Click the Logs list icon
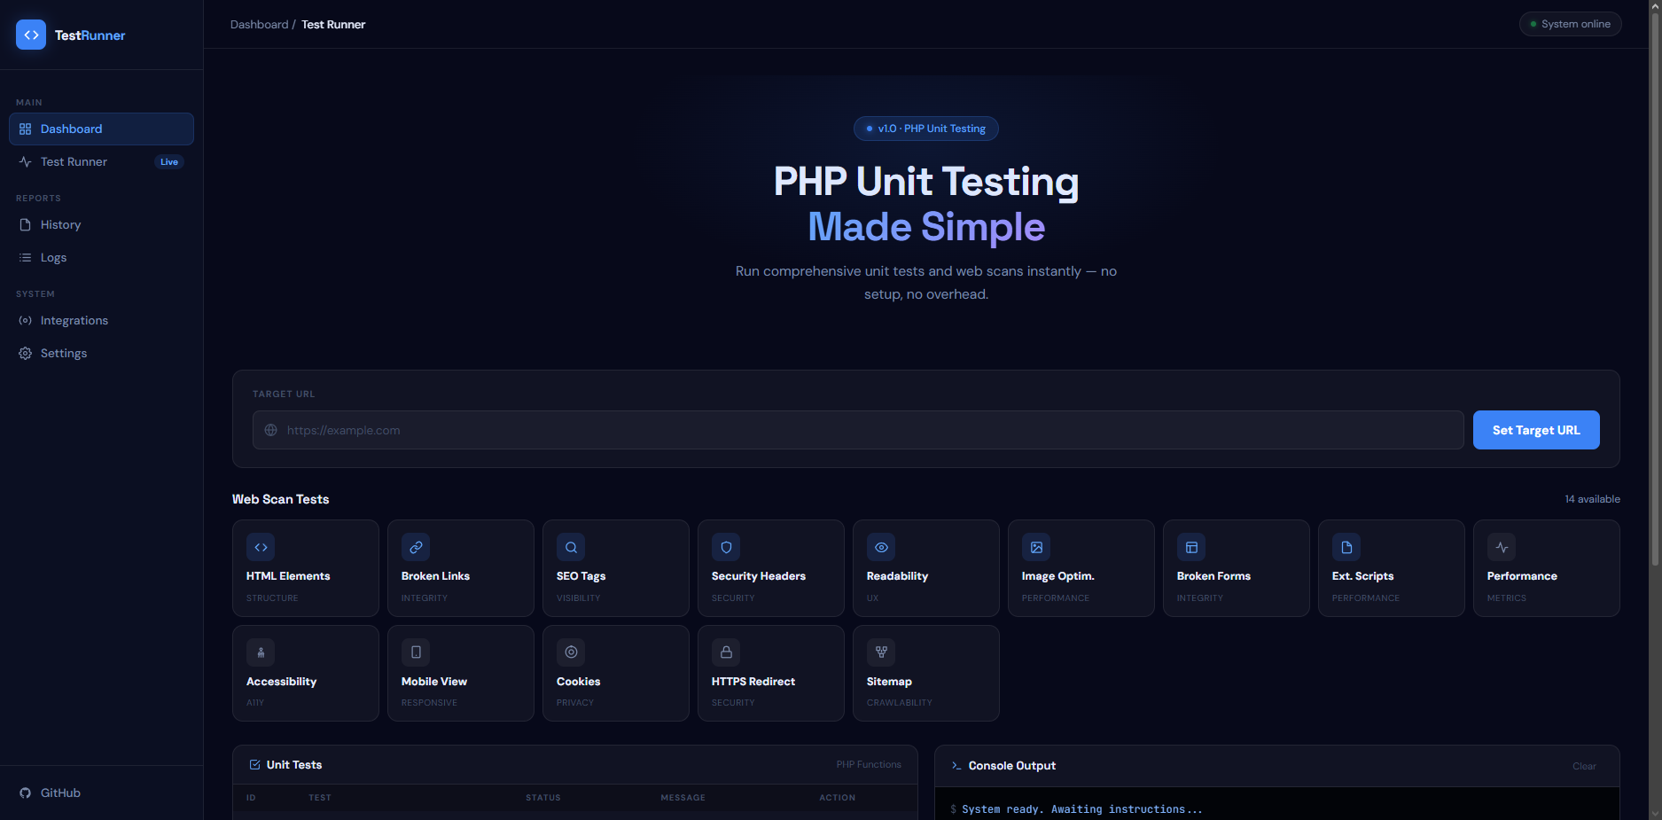 point(25,257)
